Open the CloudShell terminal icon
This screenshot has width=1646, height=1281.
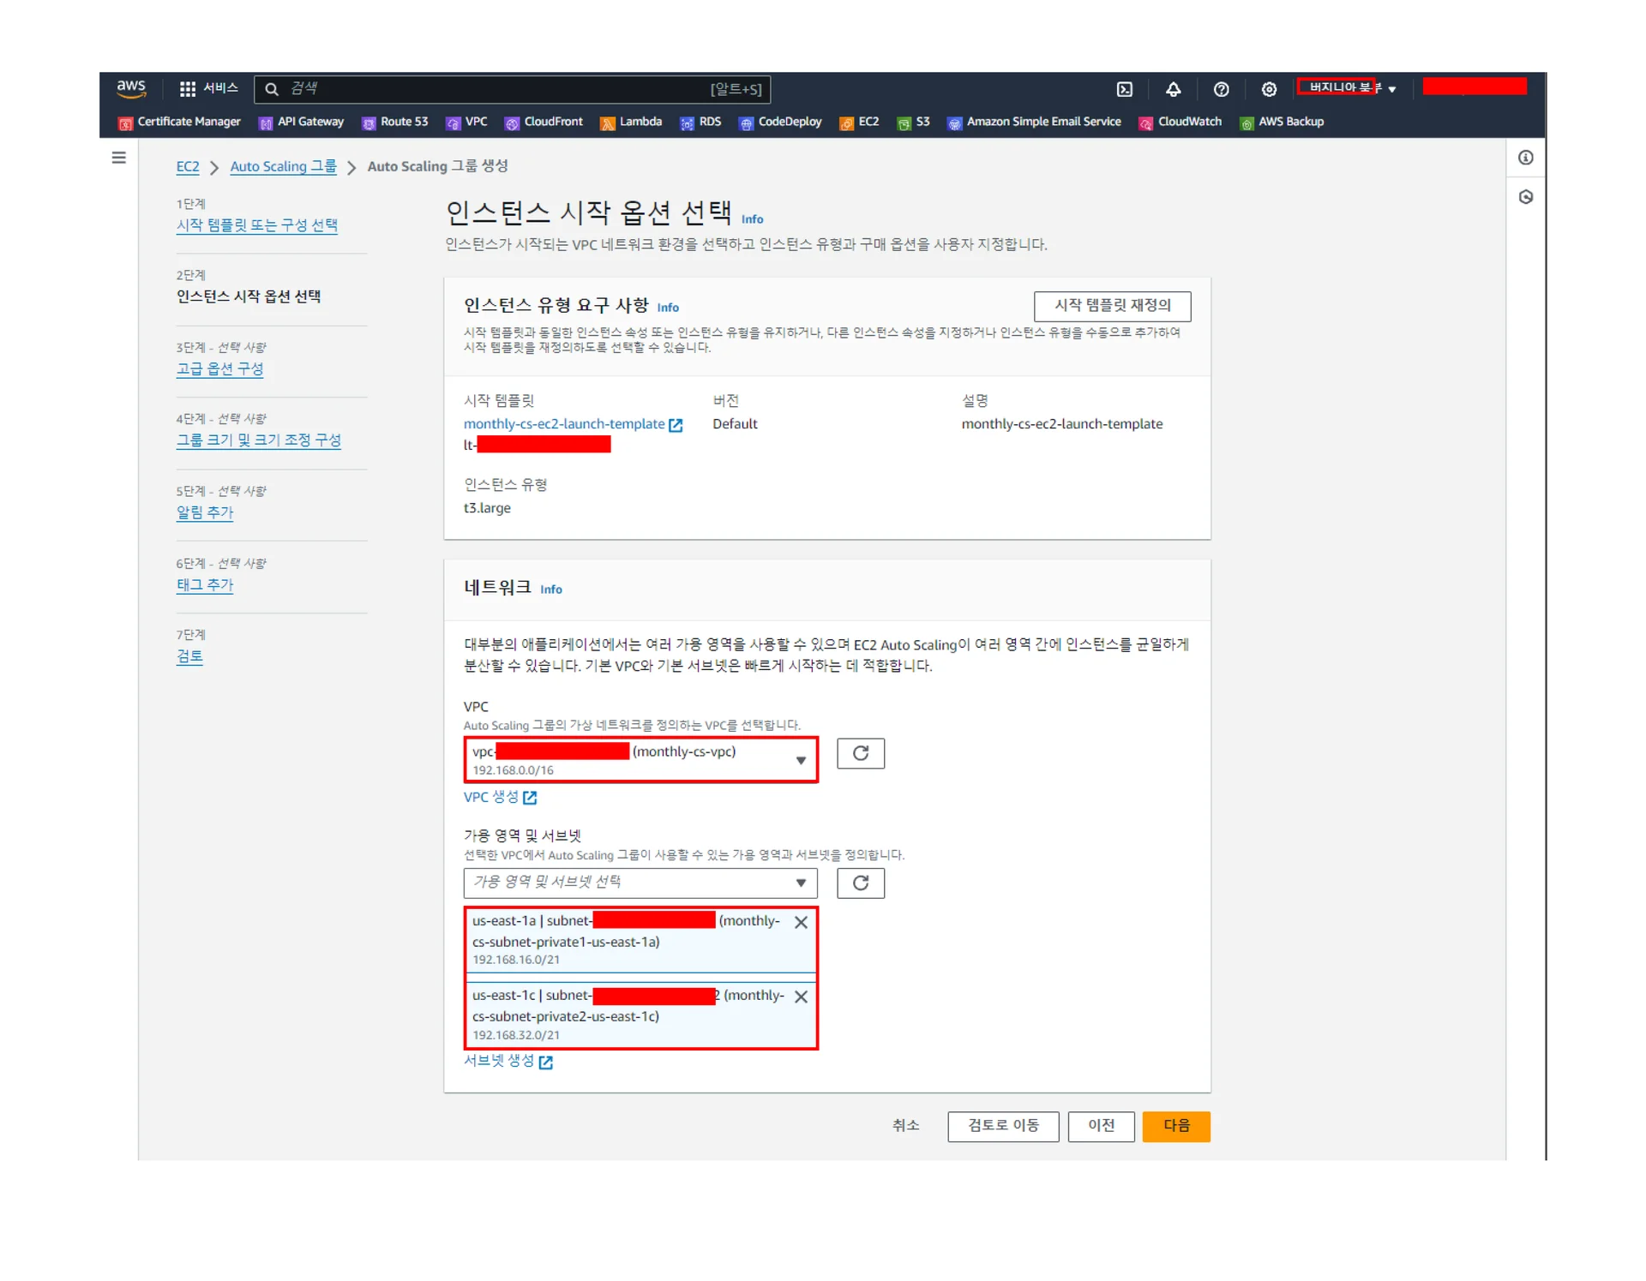click(1124, 89)
